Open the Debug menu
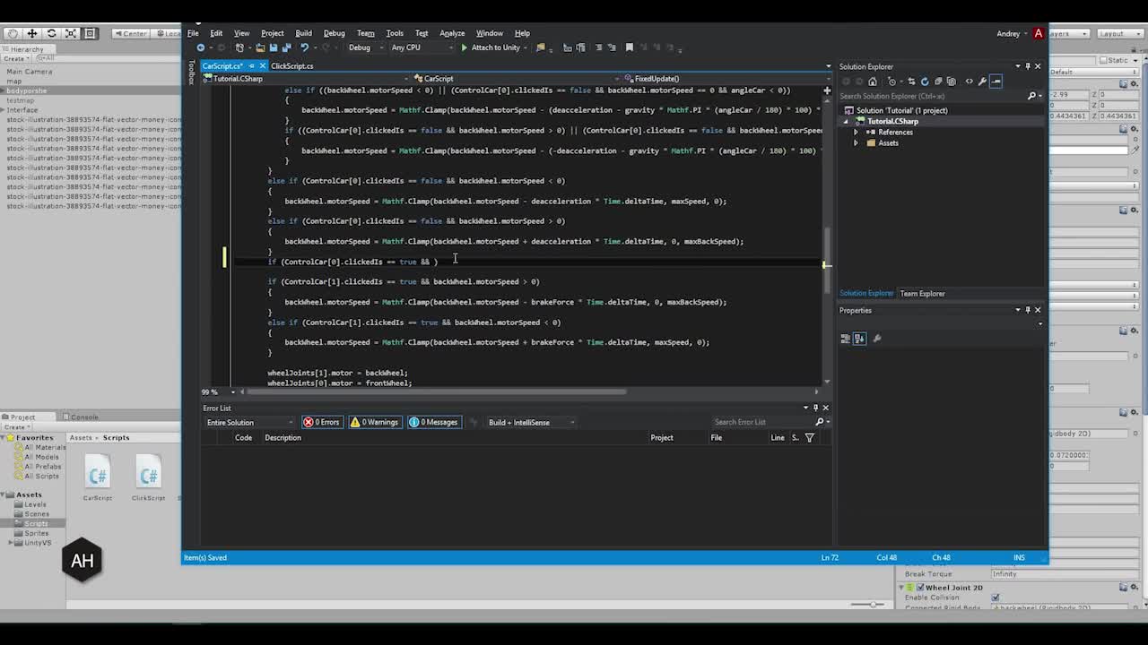 pos(334,33)
